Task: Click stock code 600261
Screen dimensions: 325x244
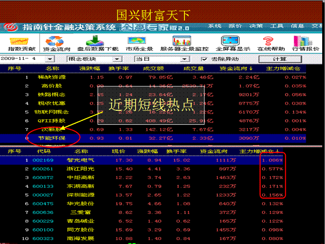Action: (43, 169)
